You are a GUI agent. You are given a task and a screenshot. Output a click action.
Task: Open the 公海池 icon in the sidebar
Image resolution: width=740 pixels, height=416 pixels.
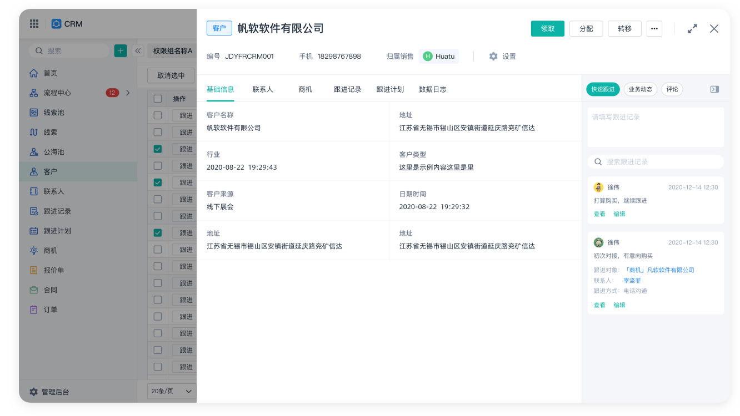click(x=34, y=152)
